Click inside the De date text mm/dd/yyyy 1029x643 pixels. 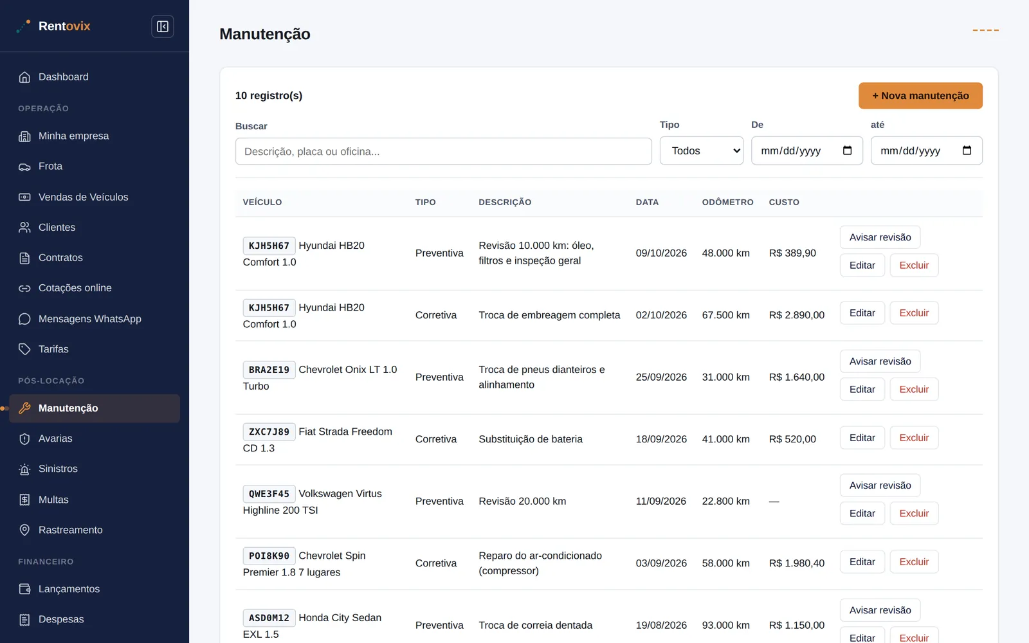pos(790,151)
